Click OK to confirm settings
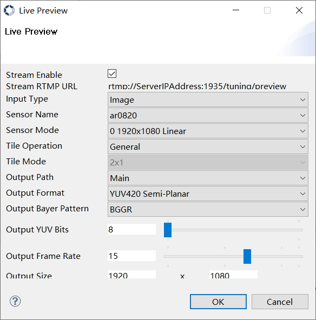 click(x=218, y=302)
